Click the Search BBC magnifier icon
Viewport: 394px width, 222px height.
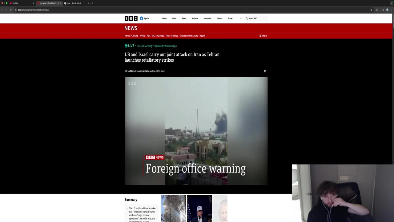(247, 18)
